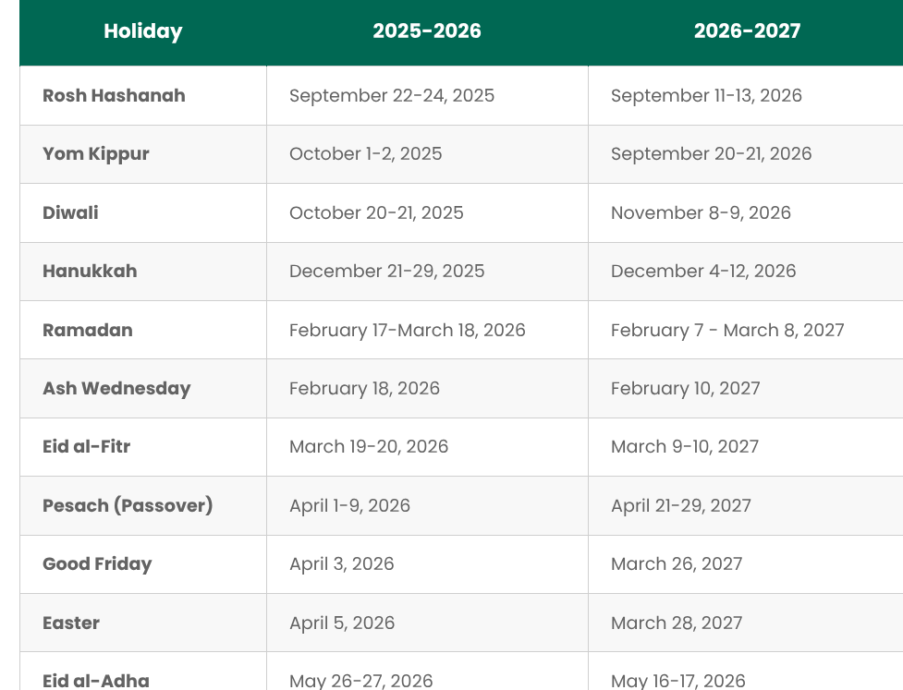Click the September 22-24, 2025 date cell

392,95
